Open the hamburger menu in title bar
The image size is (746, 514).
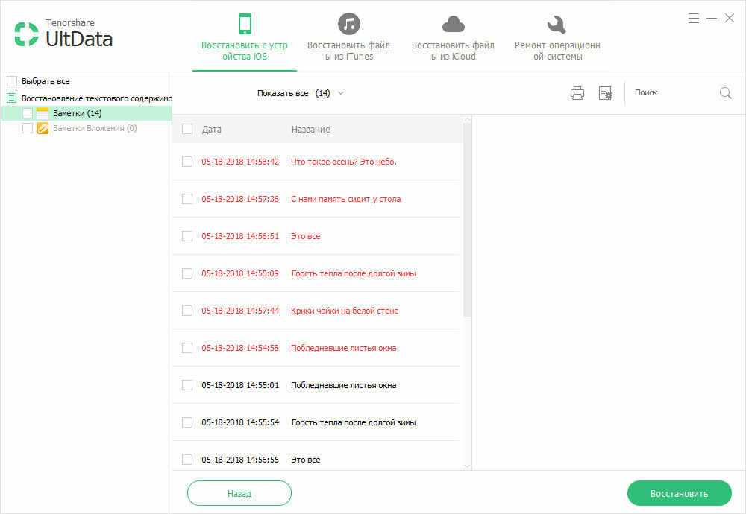[x=694, y=18]
